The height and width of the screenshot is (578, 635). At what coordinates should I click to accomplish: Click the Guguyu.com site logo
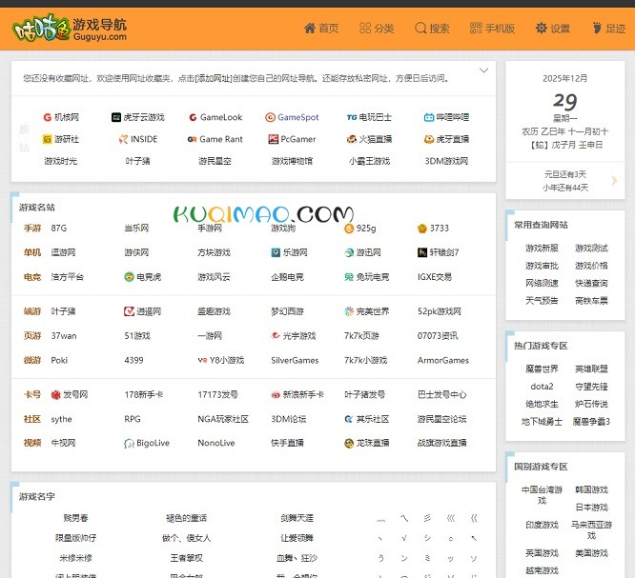coord(70,29)
